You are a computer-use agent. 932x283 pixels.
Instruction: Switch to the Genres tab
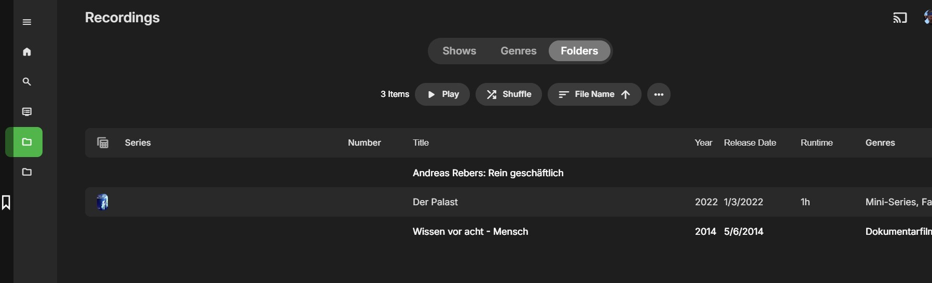click(518, 51)
